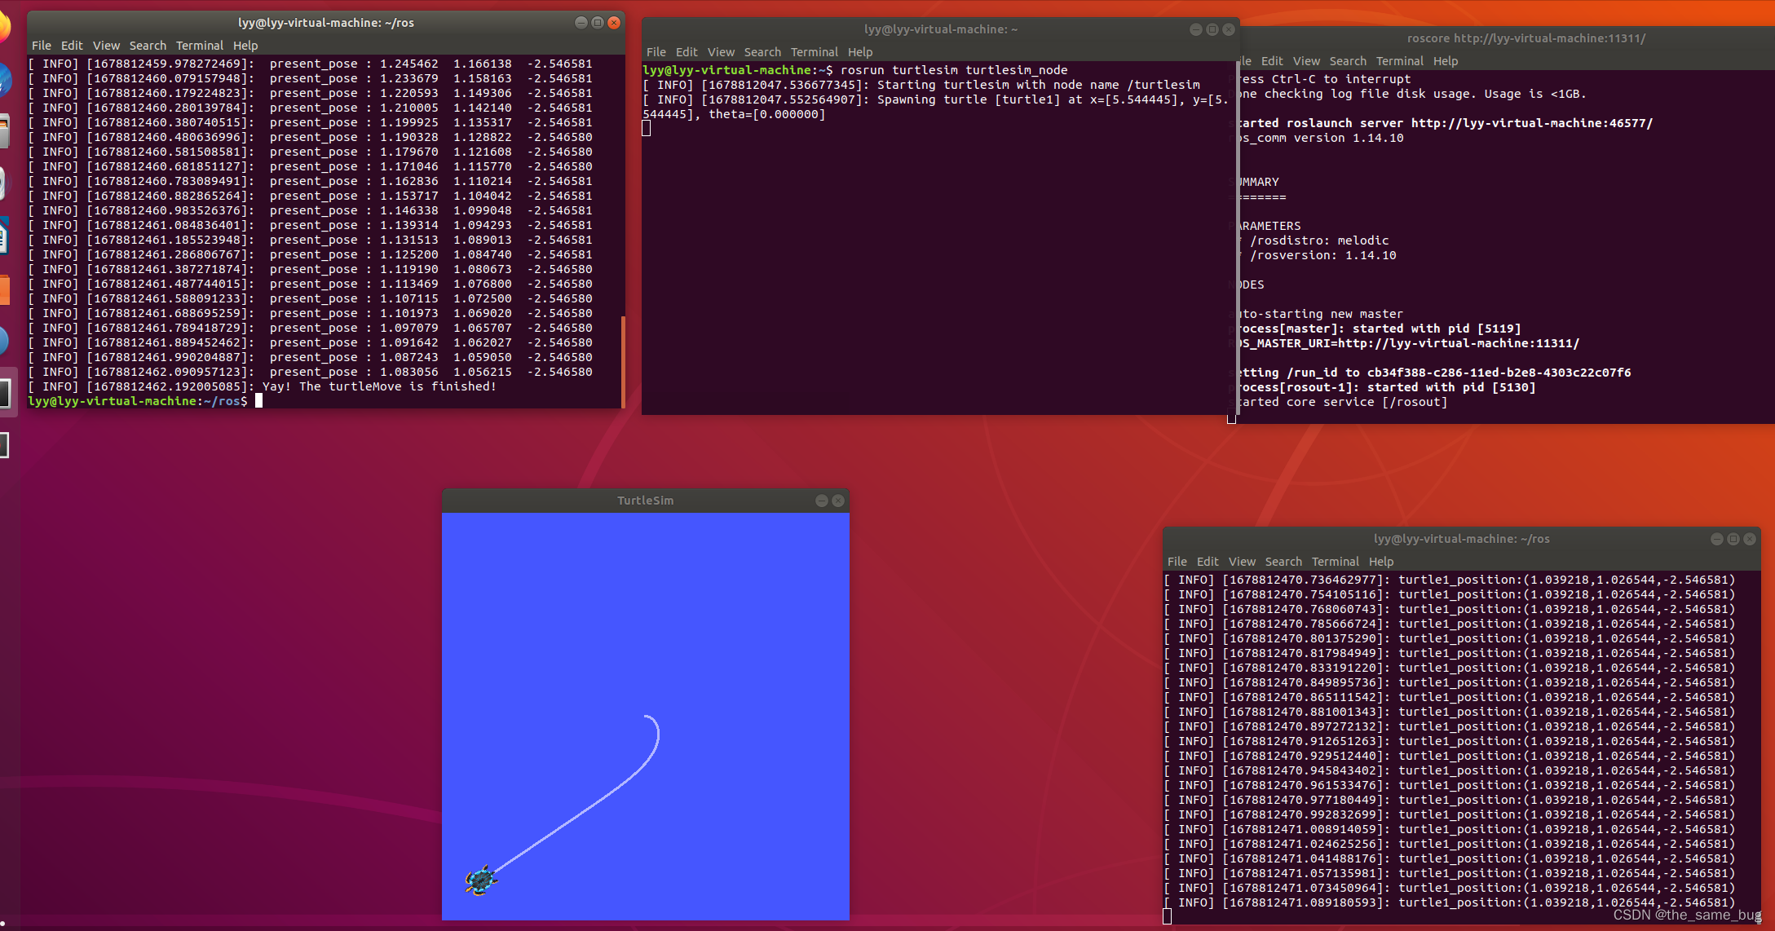Launch LibreOffice Writer from the dock

click(x=2, y=236)
